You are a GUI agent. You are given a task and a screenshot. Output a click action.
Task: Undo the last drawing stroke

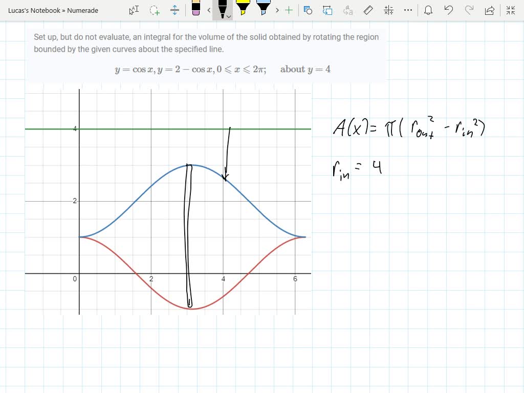[x=448, y=10]
